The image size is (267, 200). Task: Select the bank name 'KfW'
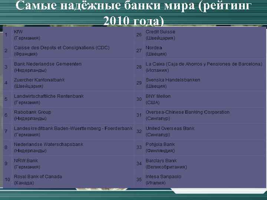18,32
